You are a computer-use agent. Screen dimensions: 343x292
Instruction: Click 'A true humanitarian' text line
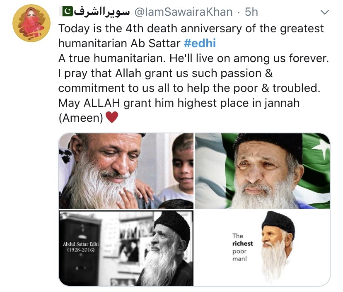click(x=193, y=58)
